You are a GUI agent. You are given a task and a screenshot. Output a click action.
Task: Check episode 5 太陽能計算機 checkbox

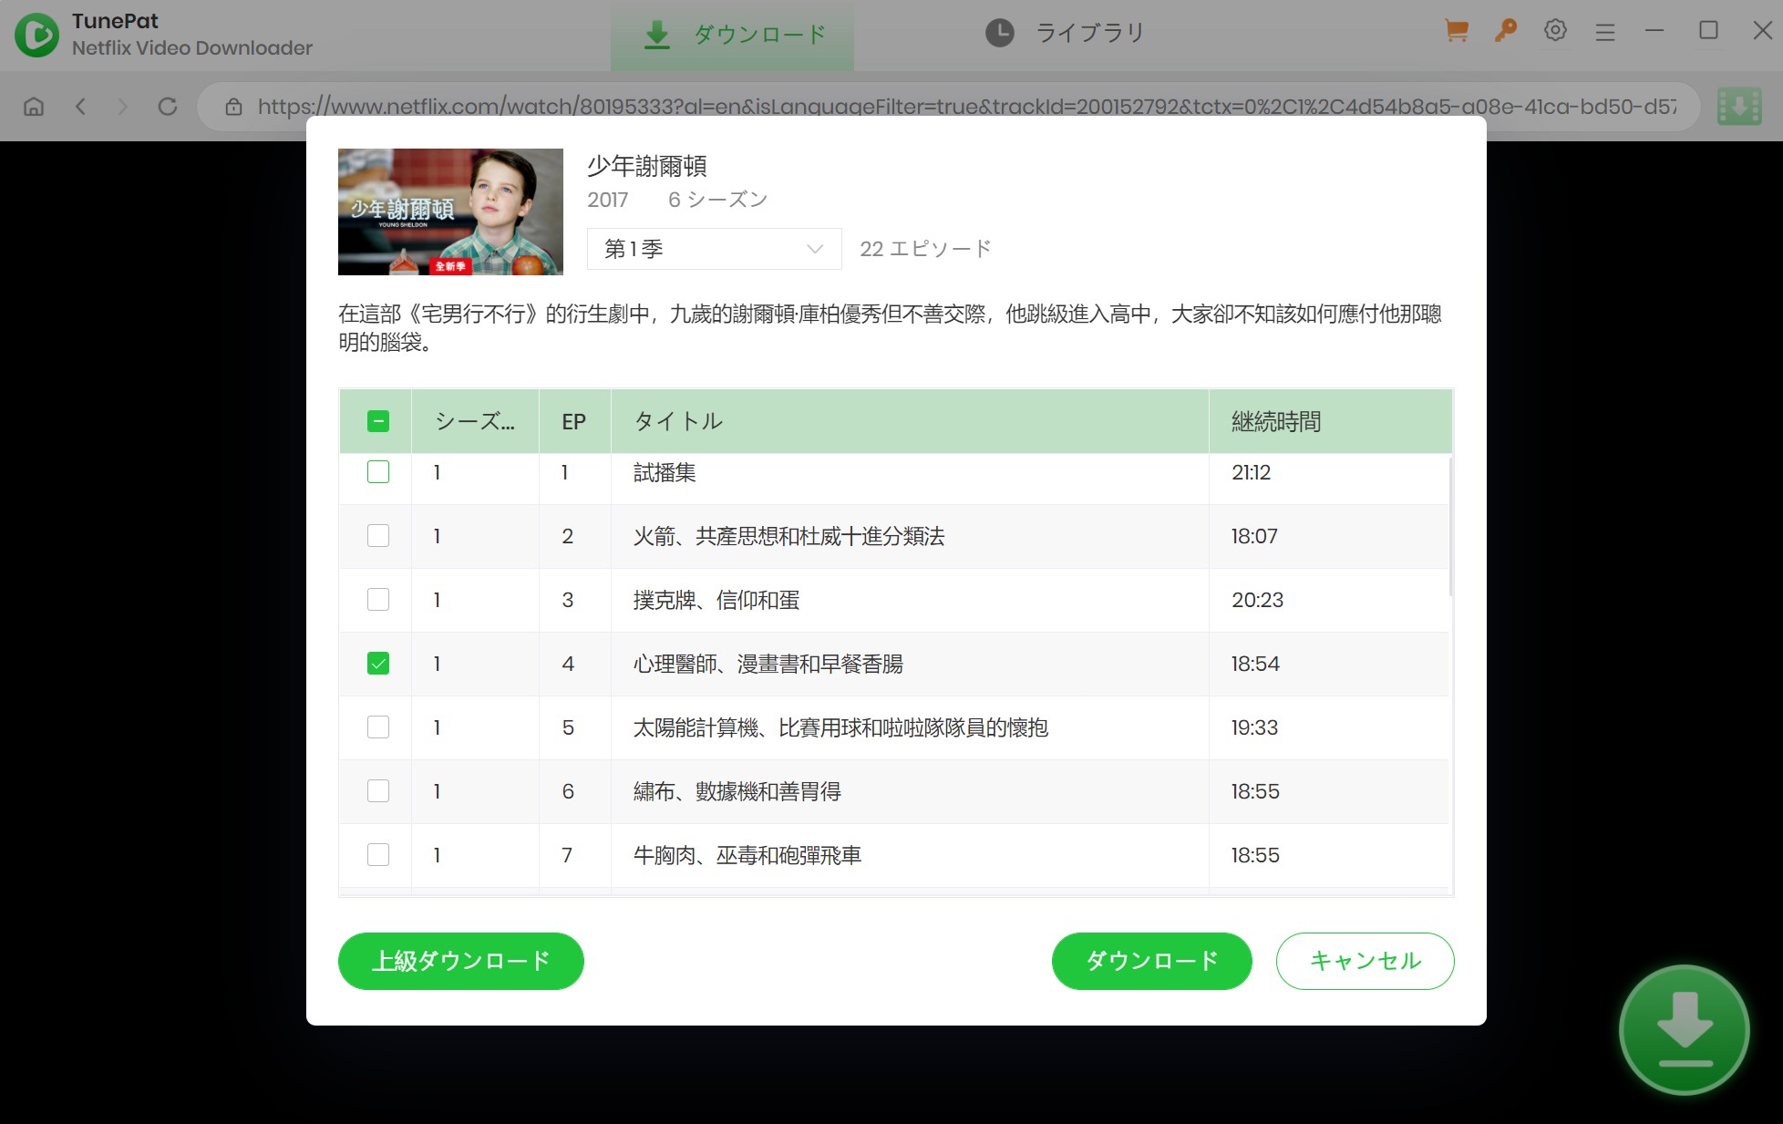tap(378, 727)
